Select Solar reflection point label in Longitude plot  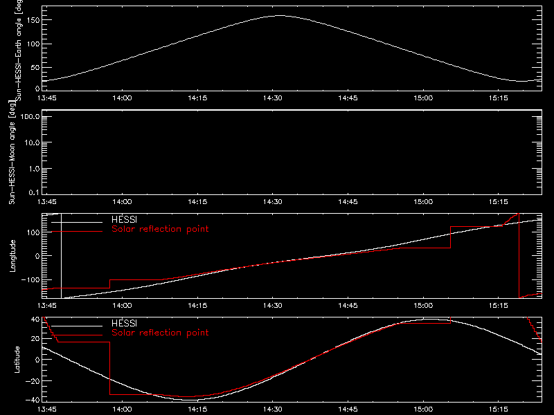(160, 229)
